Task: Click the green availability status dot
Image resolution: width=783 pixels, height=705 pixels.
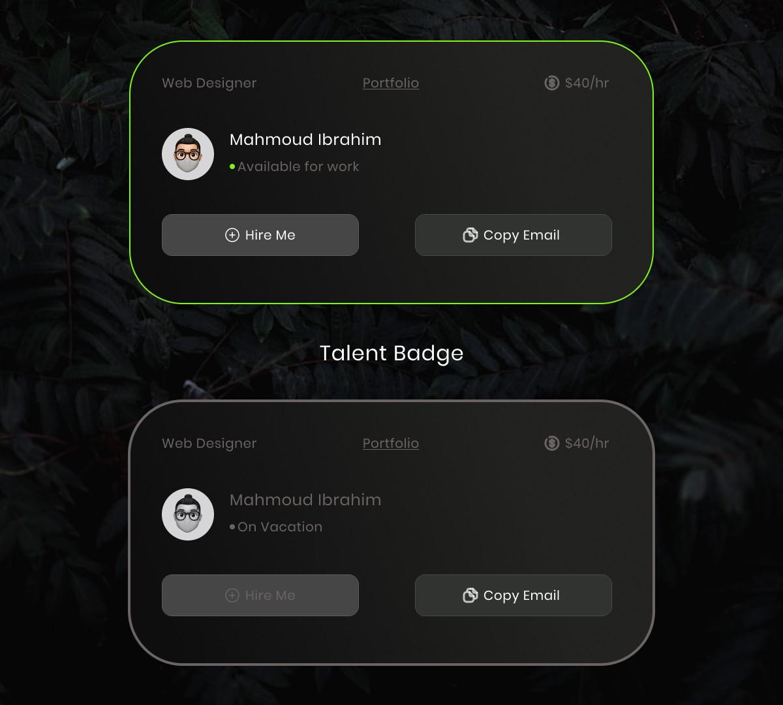Action: coord(232,167)
